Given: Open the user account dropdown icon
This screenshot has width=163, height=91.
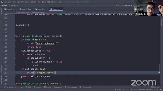Looking at the screenshot, I should pos(117,6).
